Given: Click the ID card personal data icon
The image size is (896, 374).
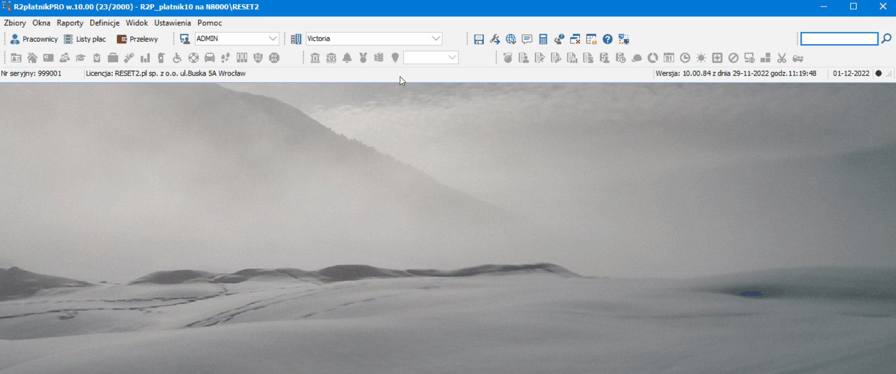Looking at the screenshot, I should click(16, 58).
